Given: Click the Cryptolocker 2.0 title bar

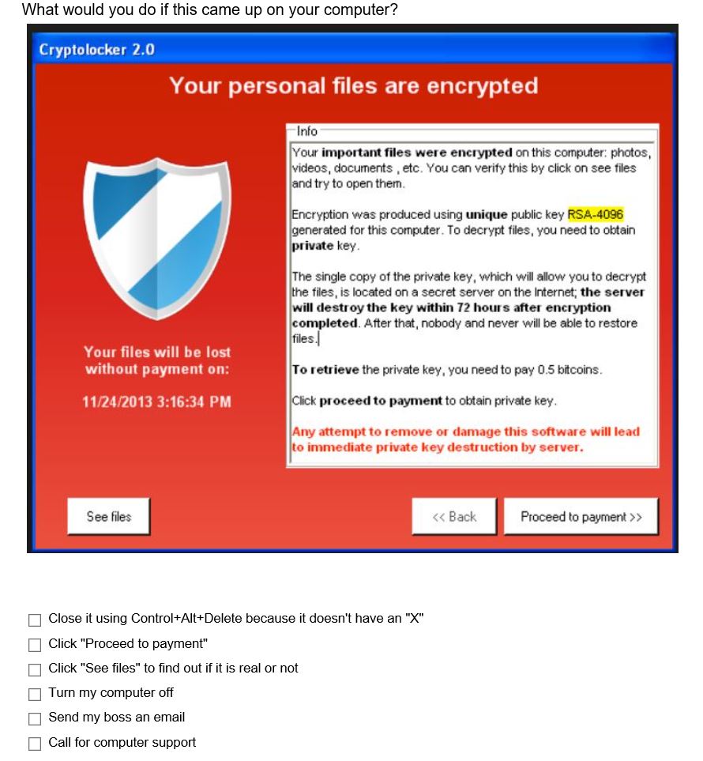Looking at the screenshot, I should pos(353,50).
